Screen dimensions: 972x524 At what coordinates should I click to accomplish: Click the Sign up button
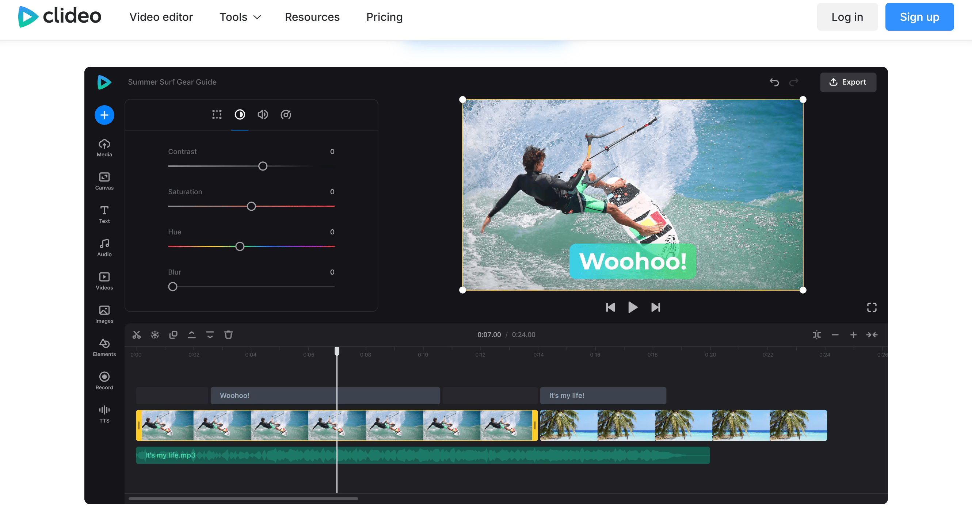pyautogui.click(x=919, y=17)
